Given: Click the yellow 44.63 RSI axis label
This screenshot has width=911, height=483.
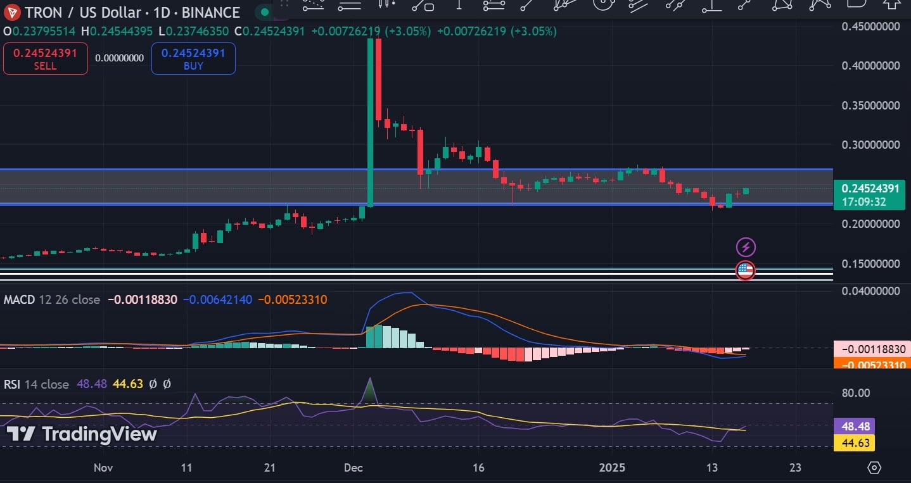Looking at the screenshot, I should pyautogui.click(x=855, y=442).
